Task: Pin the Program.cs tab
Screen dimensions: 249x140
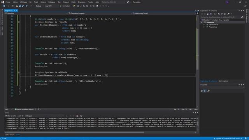Action: tap(14, 10)
